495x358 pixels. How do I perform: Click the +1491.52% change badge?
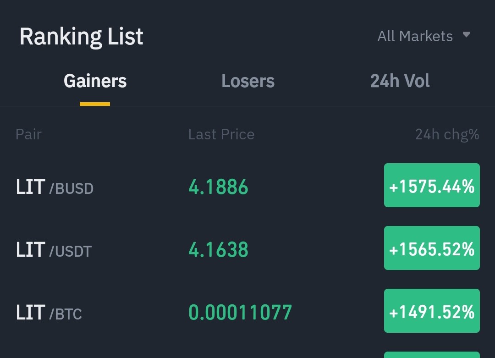[x=432, y=311]
